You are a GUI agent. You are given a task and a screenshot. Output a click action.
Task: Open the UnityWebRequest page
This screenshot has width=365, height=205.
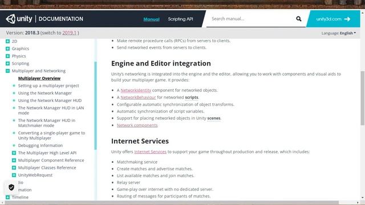pos(35,175)
